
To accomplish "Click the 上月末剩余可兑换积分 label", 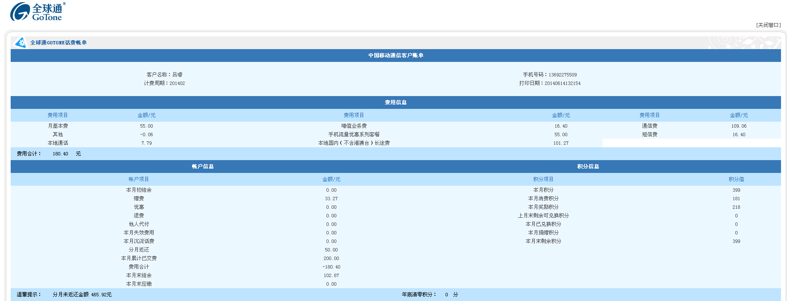I will point(543,216).
